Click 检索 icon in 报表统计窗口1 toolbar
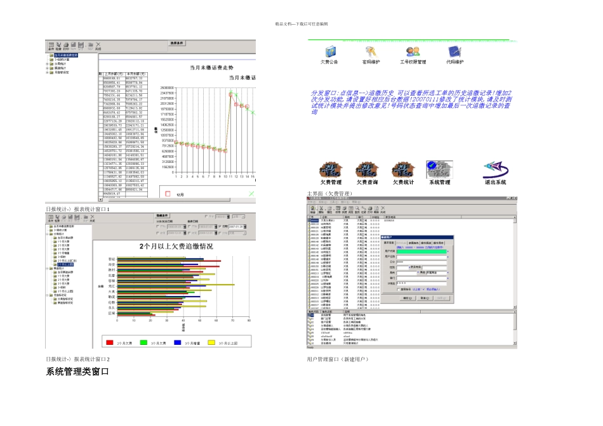The height and width of the screenshot is (426, 603). pyautogui.click(x=58, y=46)
